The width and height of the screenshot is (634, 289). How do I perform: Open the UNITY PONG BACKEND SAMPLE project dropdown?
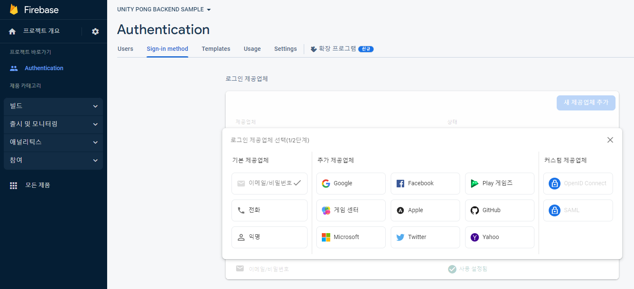coord(164,9)
